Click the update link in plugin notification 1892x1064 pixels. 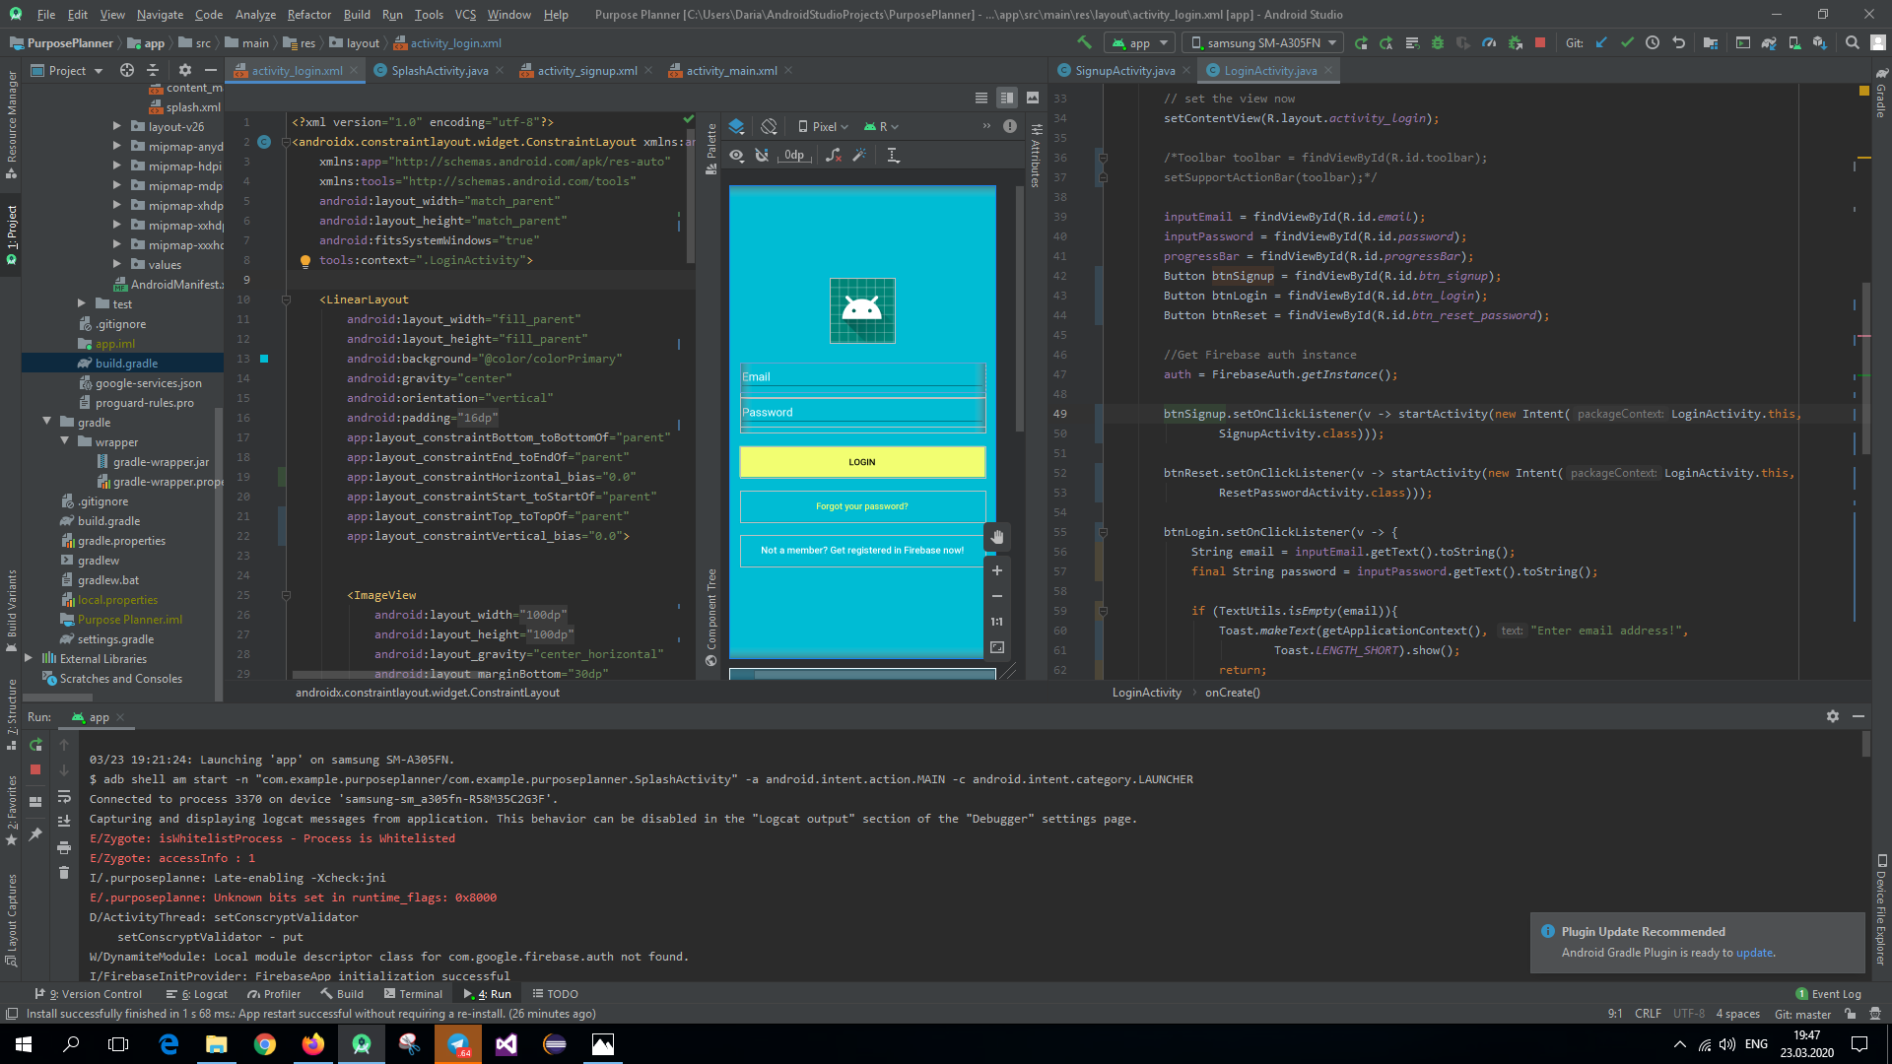click(1754, 953)
